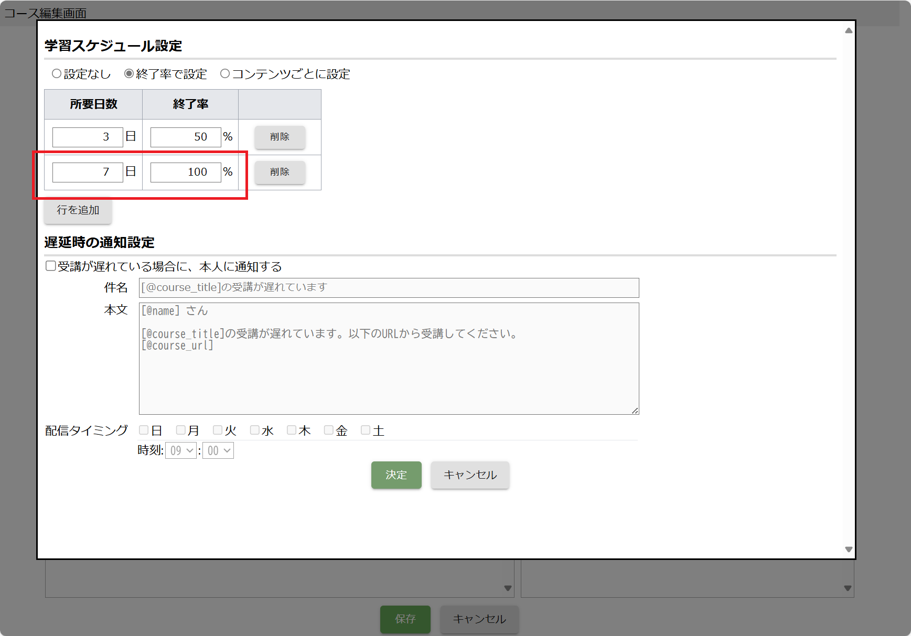This screenshot has width=911, height=636.
Task: Click left background textarea scroll-down arrow
Action: 508,588
